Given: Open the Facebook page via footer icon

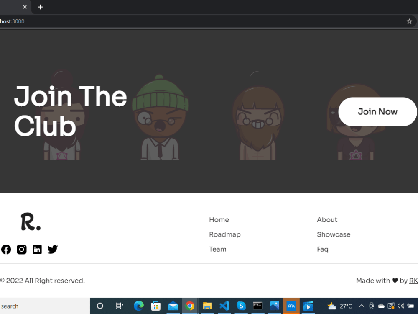Looking at the screenshot, I should (6, 249).
